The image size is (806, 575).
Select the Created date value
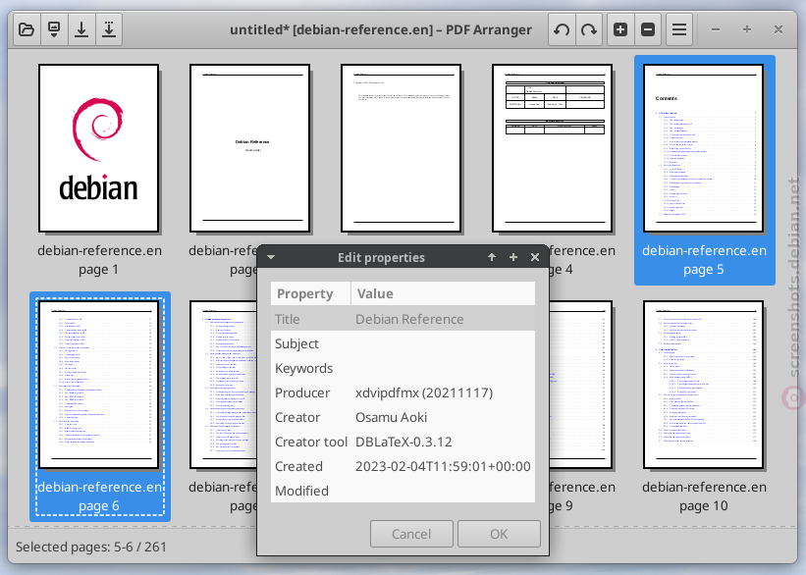point(443,467)
